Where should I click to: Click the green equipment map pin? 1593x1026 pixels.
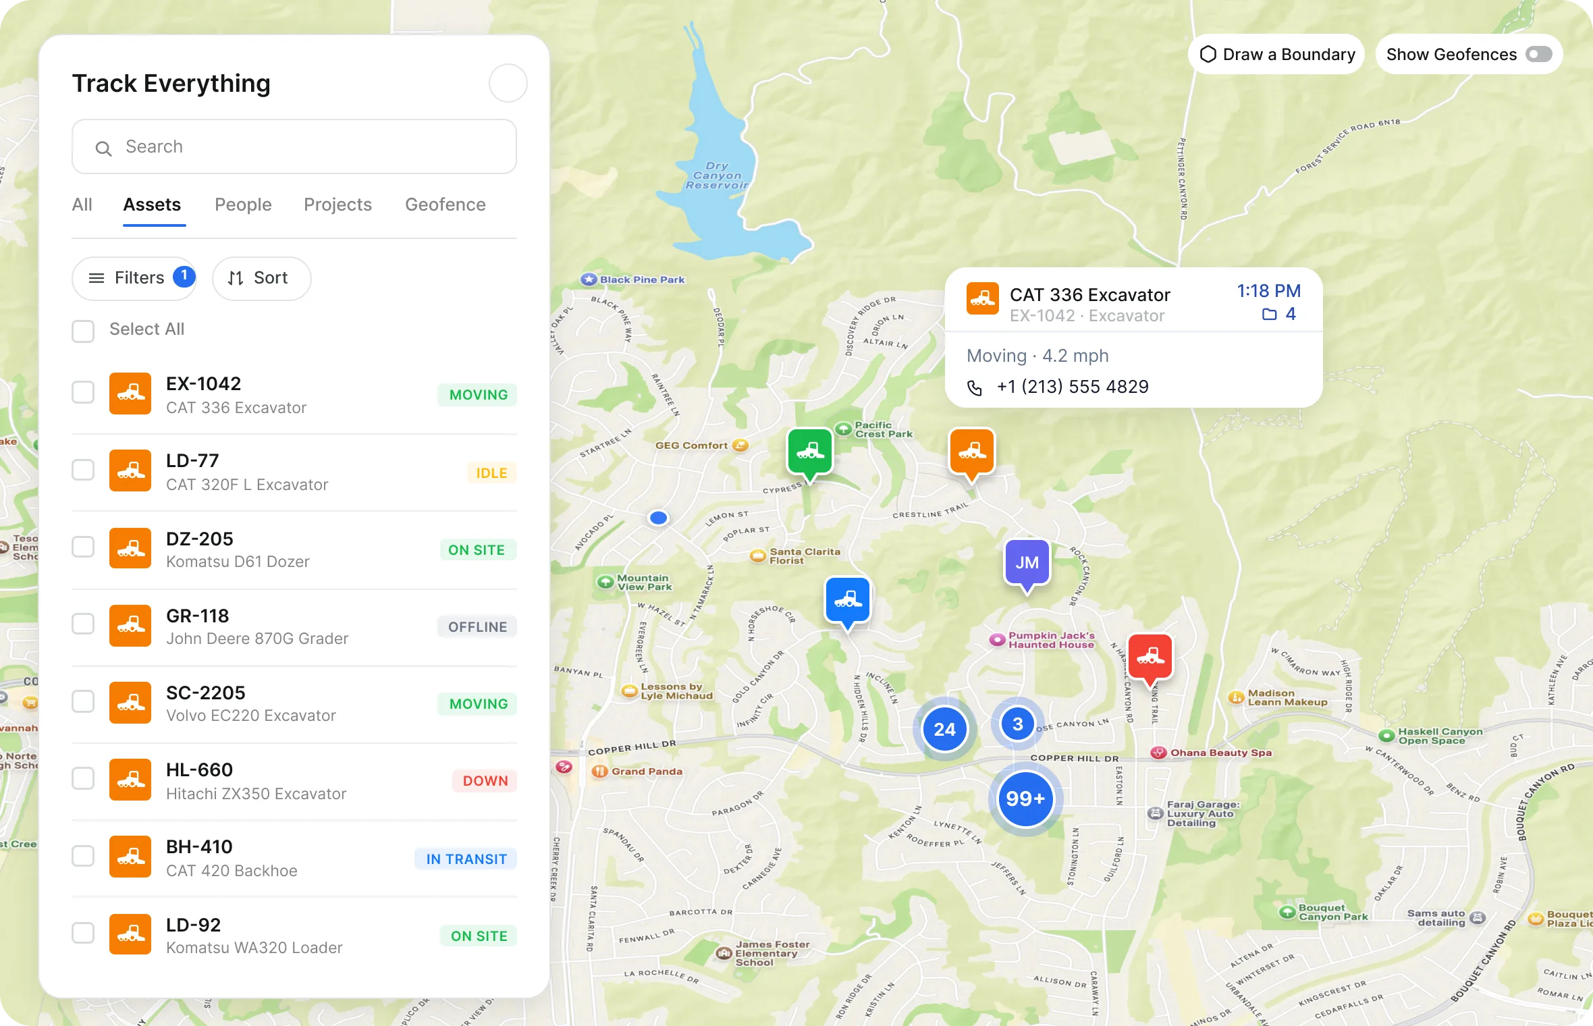(810, 451)
